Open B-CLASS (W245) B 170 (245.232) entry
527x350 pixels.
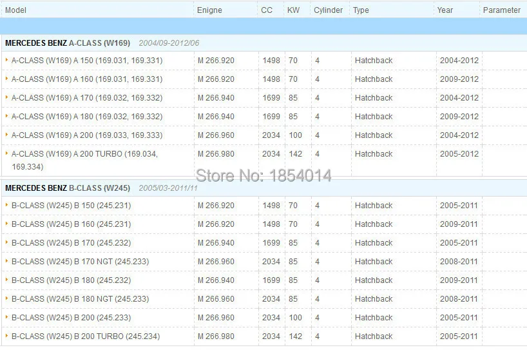tap(72, 243)
